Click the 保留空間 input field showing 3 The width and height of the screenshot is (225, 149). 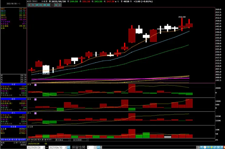pos(90,147)
